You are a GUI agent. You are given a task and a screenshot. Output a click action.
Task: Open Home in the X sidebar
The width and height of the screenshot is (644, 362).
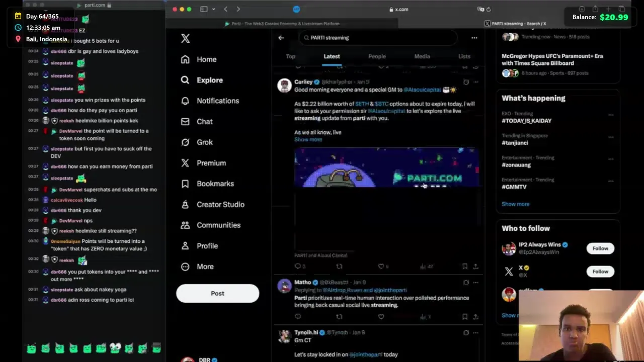pyautogui.click(x=199, y=59)
